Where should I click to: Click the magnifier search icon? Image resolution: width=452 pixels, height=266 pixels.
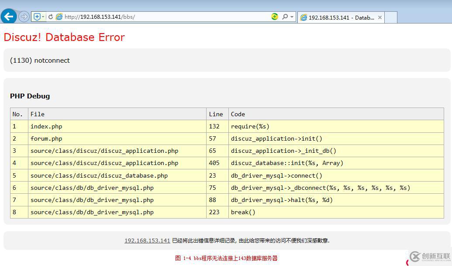point(285,17)
